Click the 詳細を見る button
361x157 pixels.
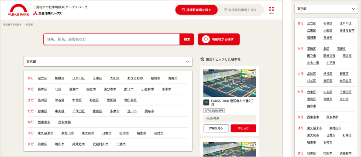[216, 128]
